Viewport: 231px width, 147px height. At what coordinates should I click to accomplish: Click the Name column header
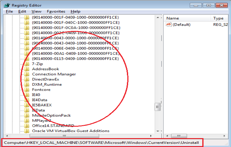[x=173, y=18]
